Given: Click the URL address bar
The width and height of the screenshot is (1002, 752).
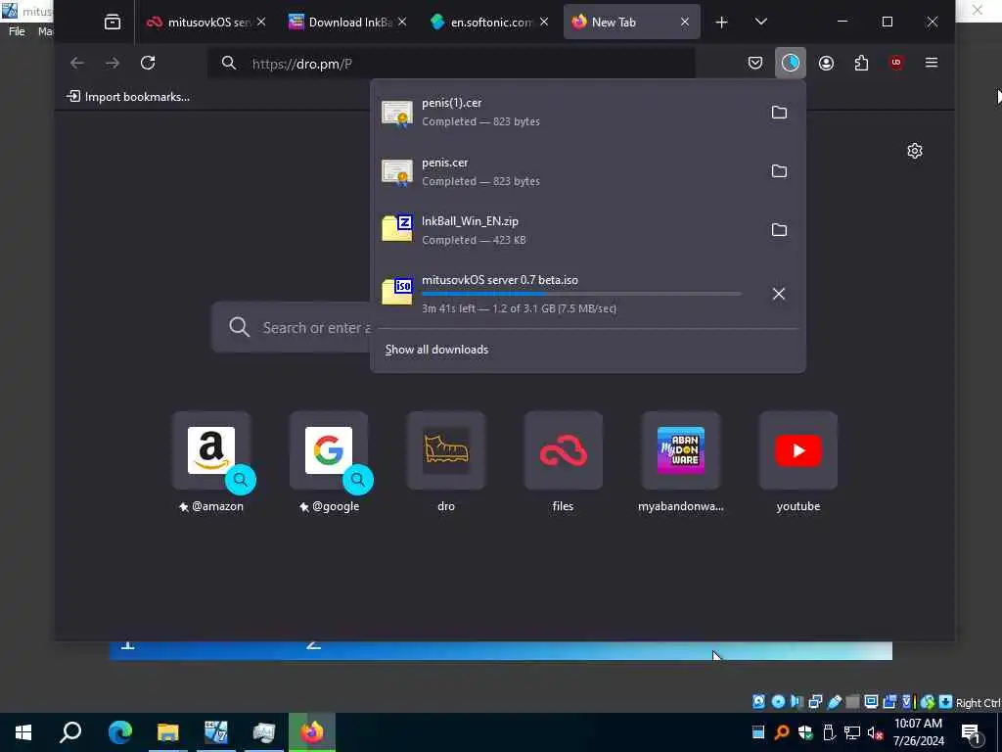Looking at the screenshot, I should tap(451, 64).
